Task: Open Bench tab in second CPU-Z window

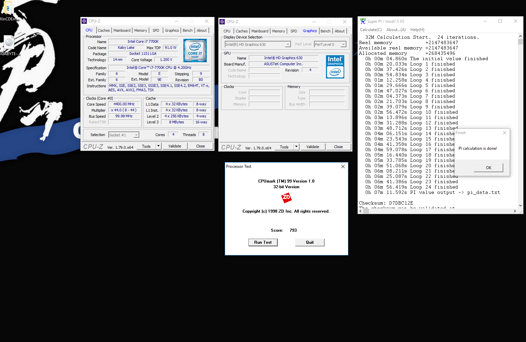Action: pos(326,31)
